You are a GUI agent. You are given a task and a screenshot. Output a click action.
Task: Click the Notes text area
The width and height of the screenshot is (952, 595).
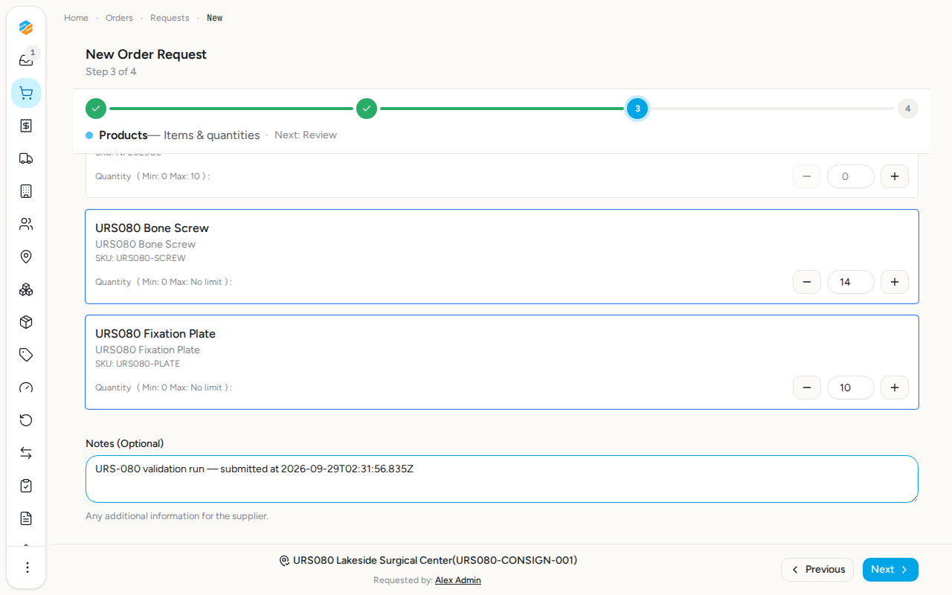[502, 479]
